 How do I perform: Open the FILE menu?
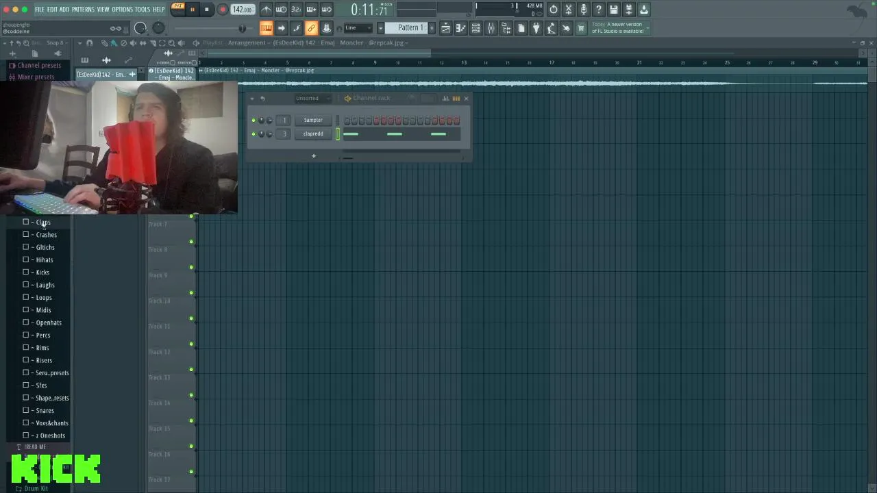(40, 10)
